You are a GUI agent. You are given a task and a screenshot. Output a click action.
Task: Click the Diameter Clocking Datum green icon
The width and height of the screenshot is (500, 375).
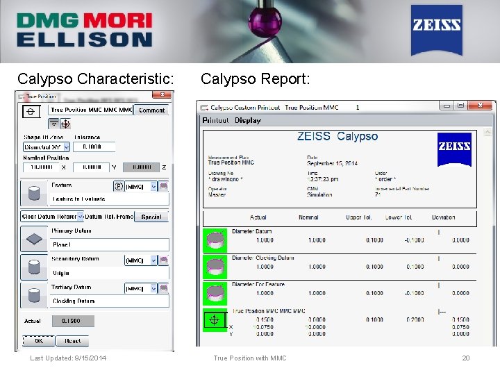[215, 267]
